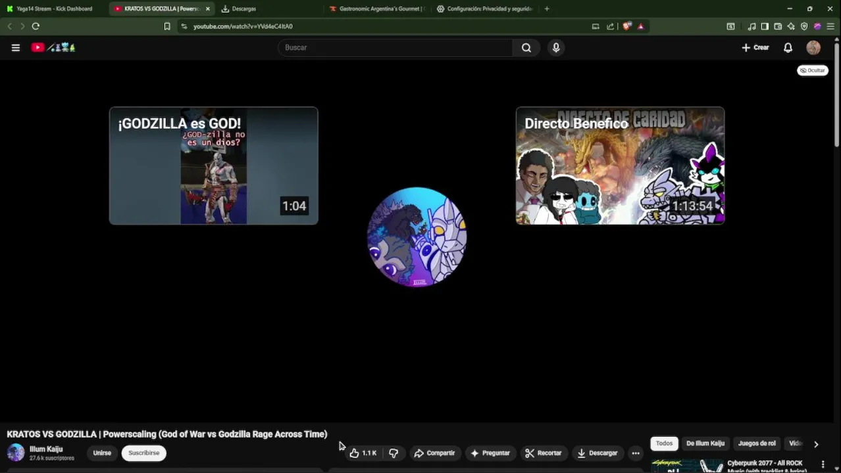The image size is (841, 473).
Task: Open ¡GODZILLA es GOD! end screen video
Action: point(214,166)
